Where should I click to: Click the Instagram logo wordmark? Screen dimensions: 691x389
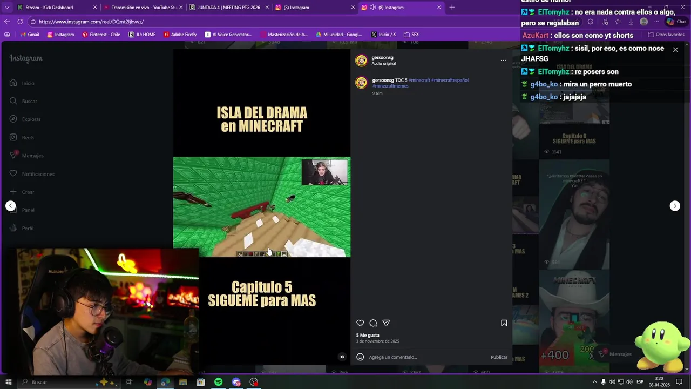[x=25, y=58]
